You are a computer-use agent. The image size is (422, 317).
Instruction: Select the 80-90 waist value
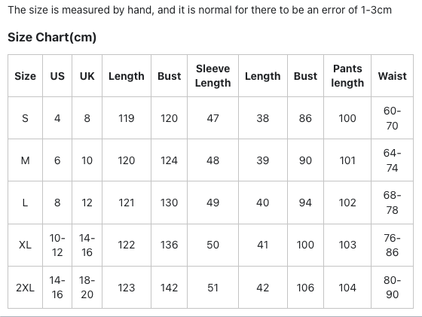pos(392,288)
